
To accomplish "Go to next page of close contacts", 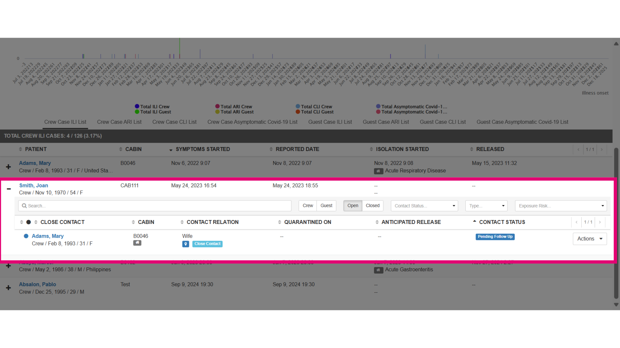I will tap(600, 222).
